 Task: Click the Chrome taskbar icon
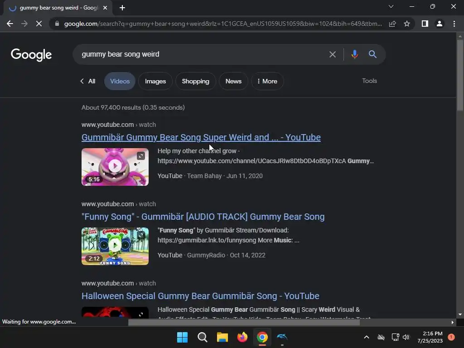click(262, 337)
